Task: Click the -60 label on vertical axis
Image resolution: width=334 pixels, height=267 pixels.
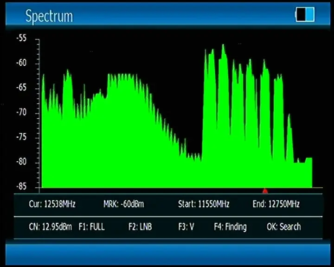Action: coord(21,63)
